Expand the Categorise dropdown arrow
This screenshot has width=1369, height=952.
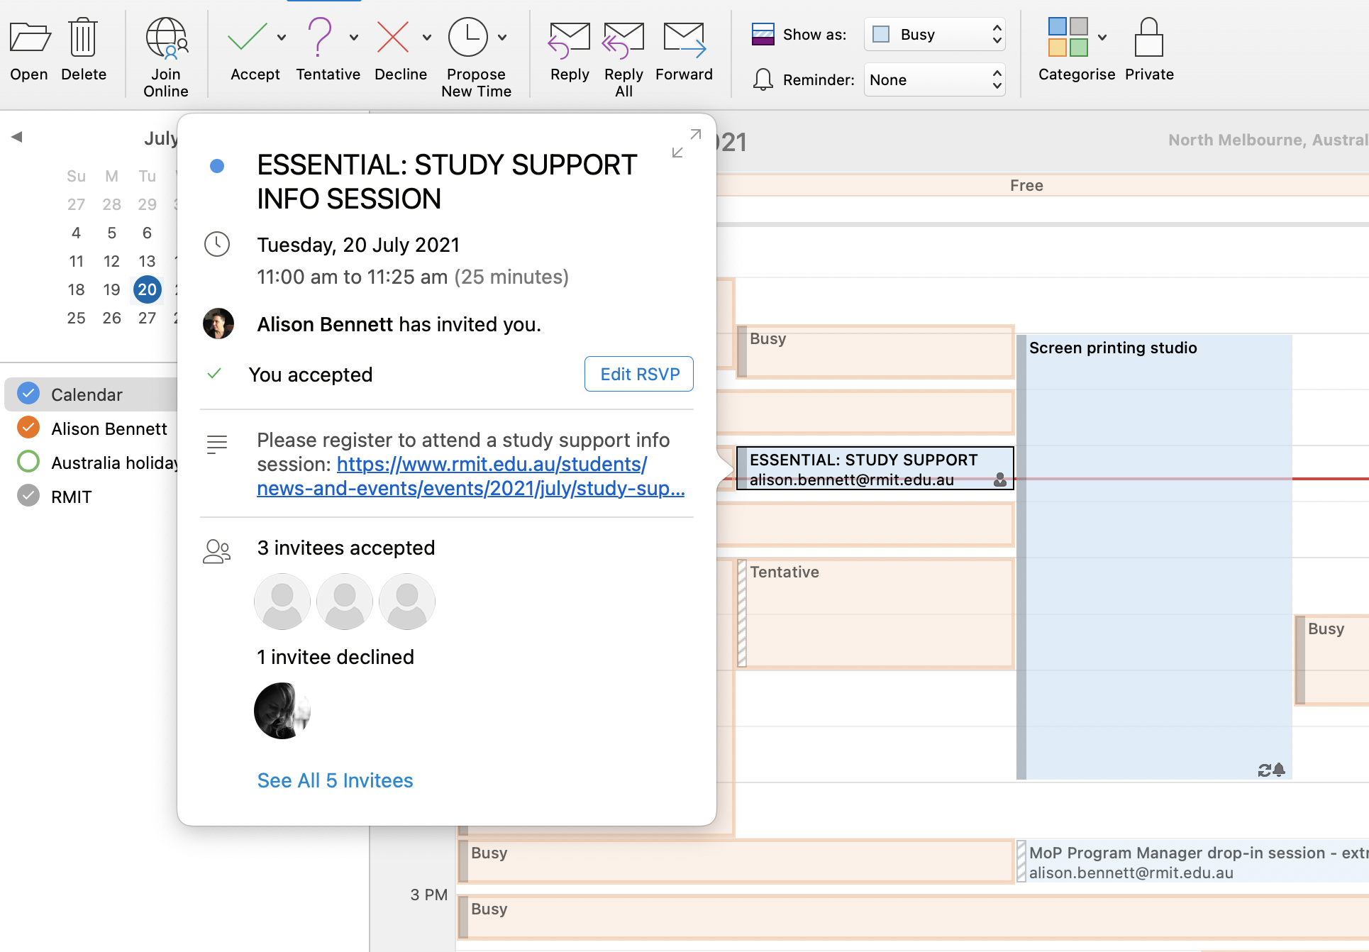pyautogui.click(x=1102, y=38)
